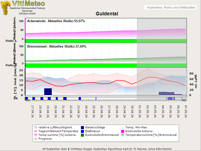The height and width of the screenshot is (151, 201).
Task: Click the Guldental chart title
Action: [x=107, y=14]
